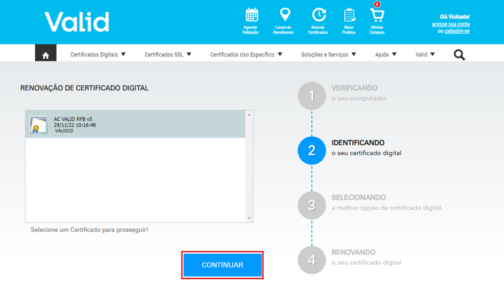Select the AC VALID RFB v5 certificate row
The height and width of the screenshot is (292, 504).
click(135, 124)
